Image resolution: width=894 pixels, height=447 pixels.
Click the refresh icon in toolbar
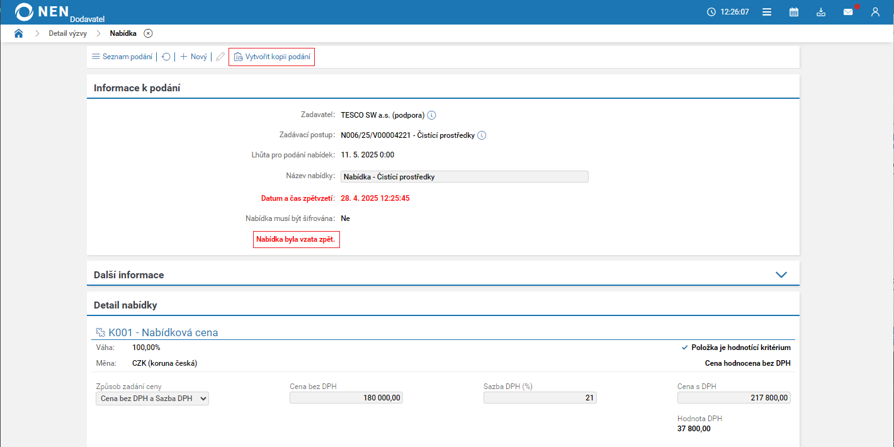coord(166,57)
